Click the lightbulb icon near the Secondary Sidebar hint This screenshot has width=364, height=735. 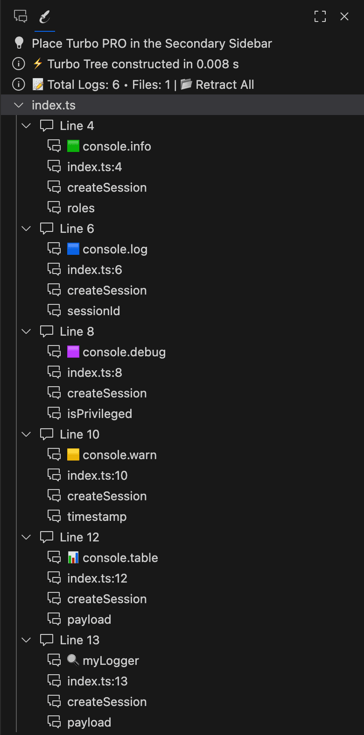[19, 43]
